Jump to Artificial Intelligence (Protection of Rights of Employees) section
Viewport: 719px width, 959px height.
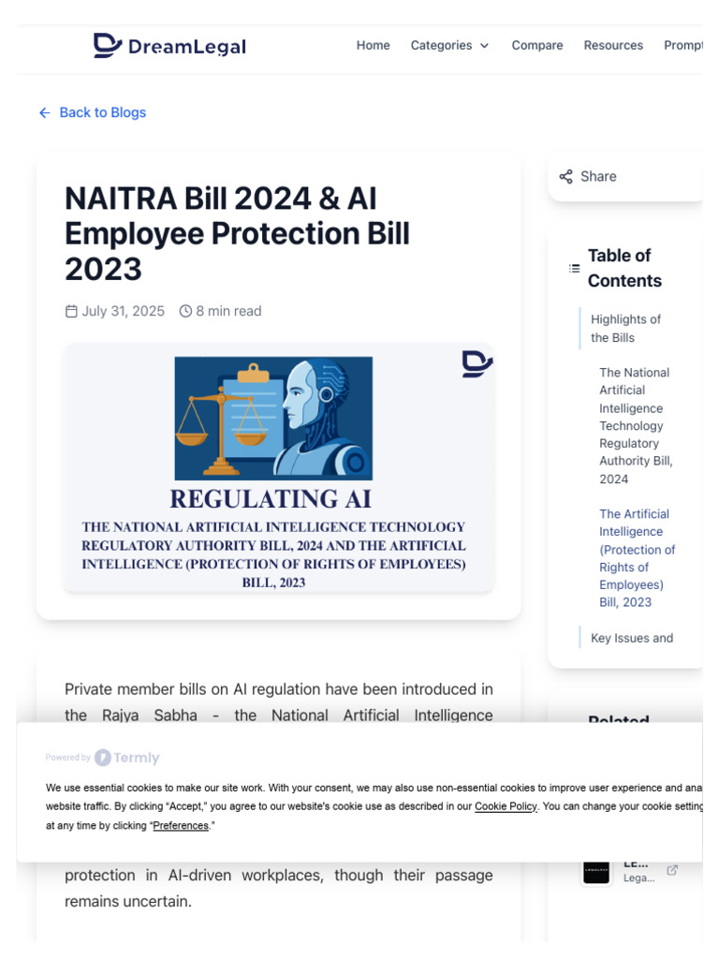(637, 558)
